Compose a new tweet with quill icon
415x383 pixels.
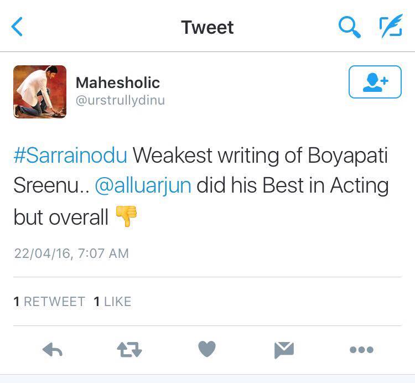390,27
